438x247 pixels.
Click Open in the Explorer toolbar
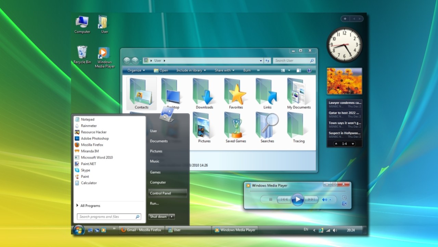[161, 70]
